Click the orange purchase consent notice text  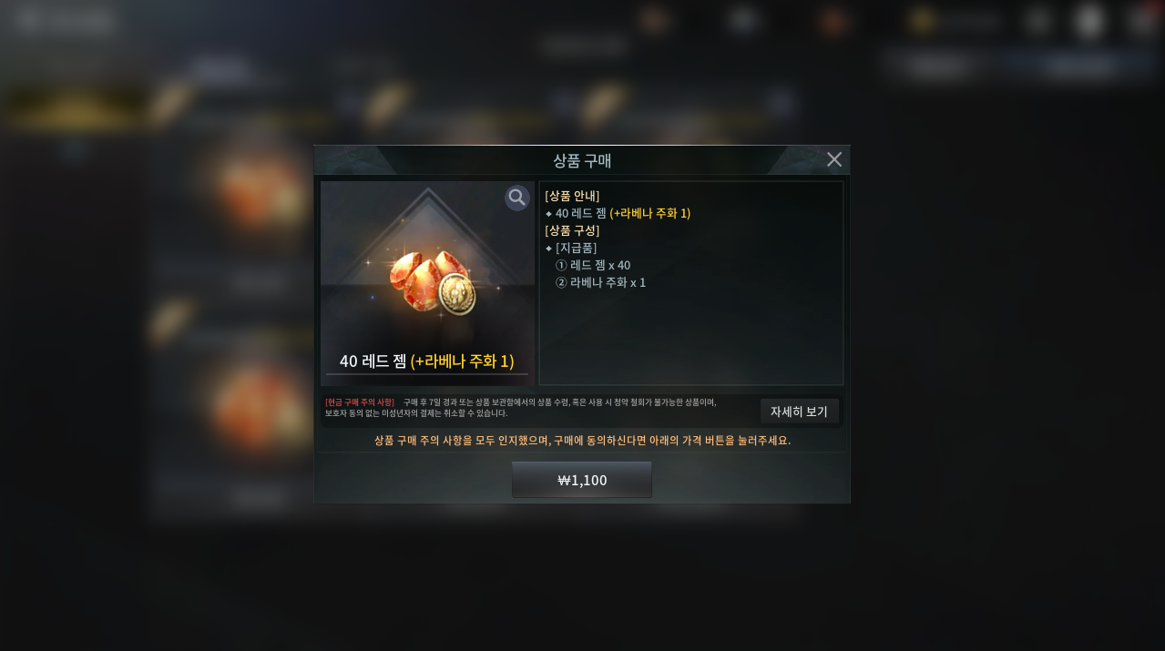click(x=582, y=440)
